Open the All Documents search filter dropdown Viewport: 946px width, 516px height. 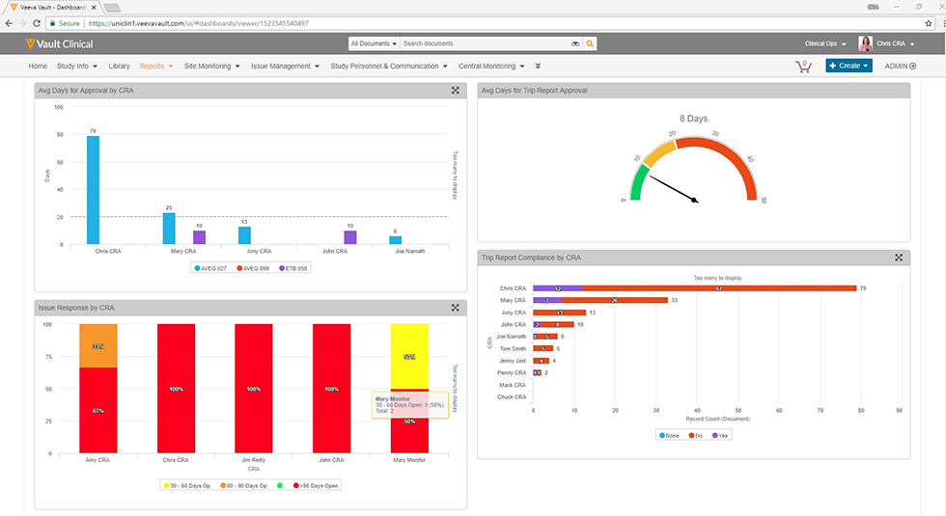tap(372, 43)
